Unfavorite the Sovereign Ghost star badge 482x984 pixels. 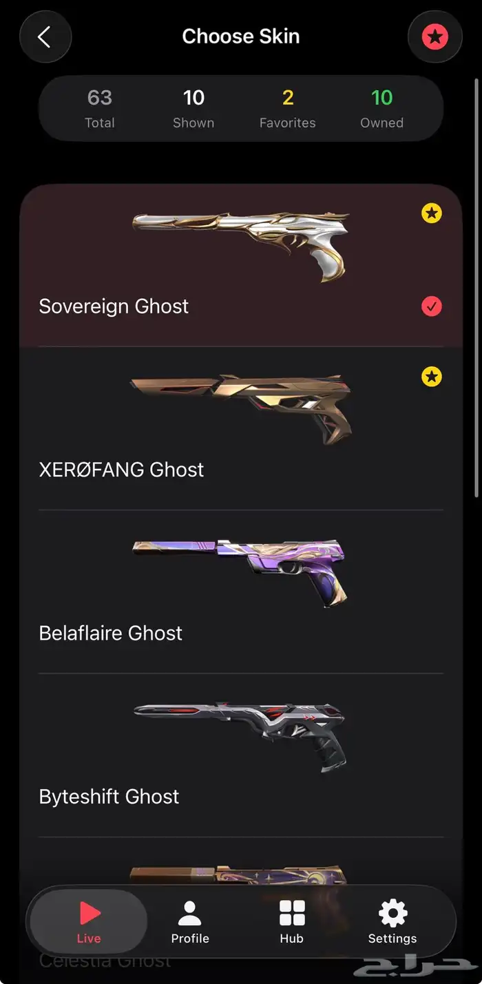[x=432, y=213]
